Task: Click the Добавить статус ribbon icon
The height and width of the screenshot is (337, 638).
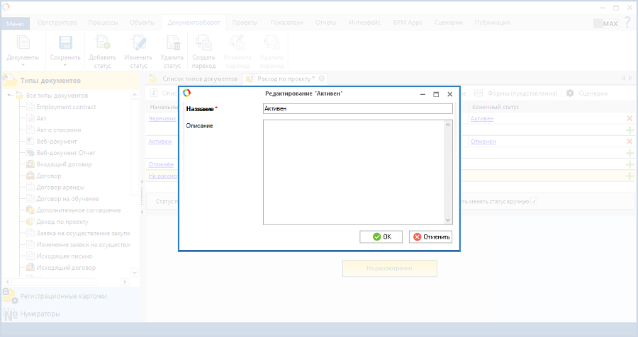Action: 102,43
